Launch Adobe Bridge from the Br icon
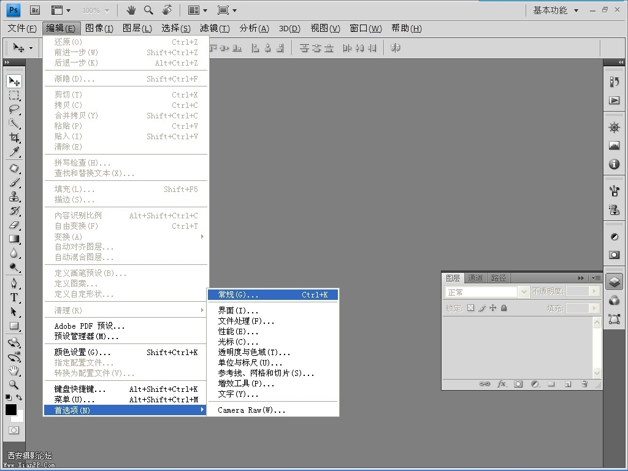The width and height of the screenshot is (628, 471). tap(35, 10)
